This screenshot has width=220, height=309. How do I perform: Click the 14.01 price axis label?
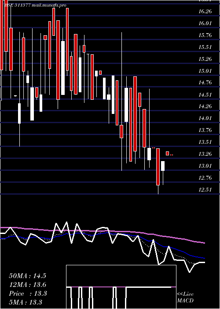pyautogui.click(x=205, y=118)
